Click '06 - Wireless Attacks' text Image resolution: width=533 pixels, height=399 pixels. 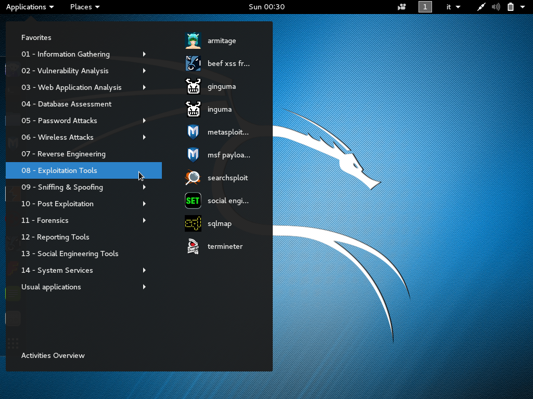(x=57, y=137)
